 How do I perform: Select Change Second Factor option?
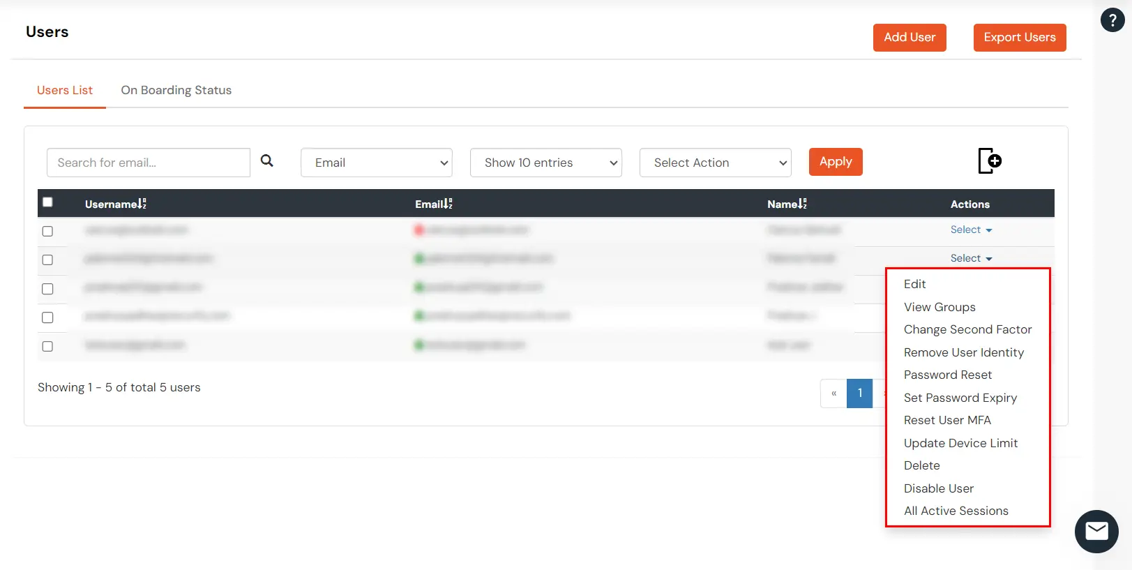(x=967, y=329)
